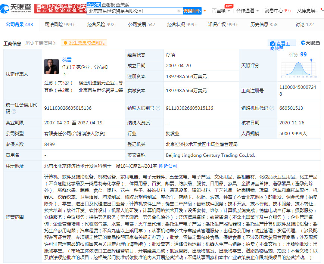Click industry value 批发业
The height and width of the screenshot is (264, 324).
(x=172, y=134)
